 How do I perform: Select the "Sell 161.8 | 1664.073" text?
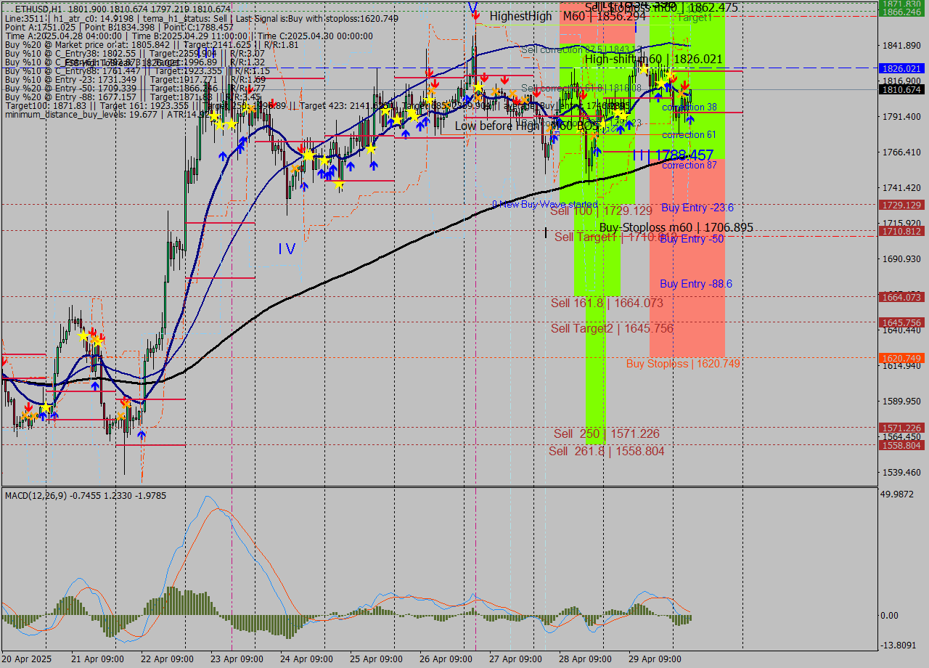[607, 303]
